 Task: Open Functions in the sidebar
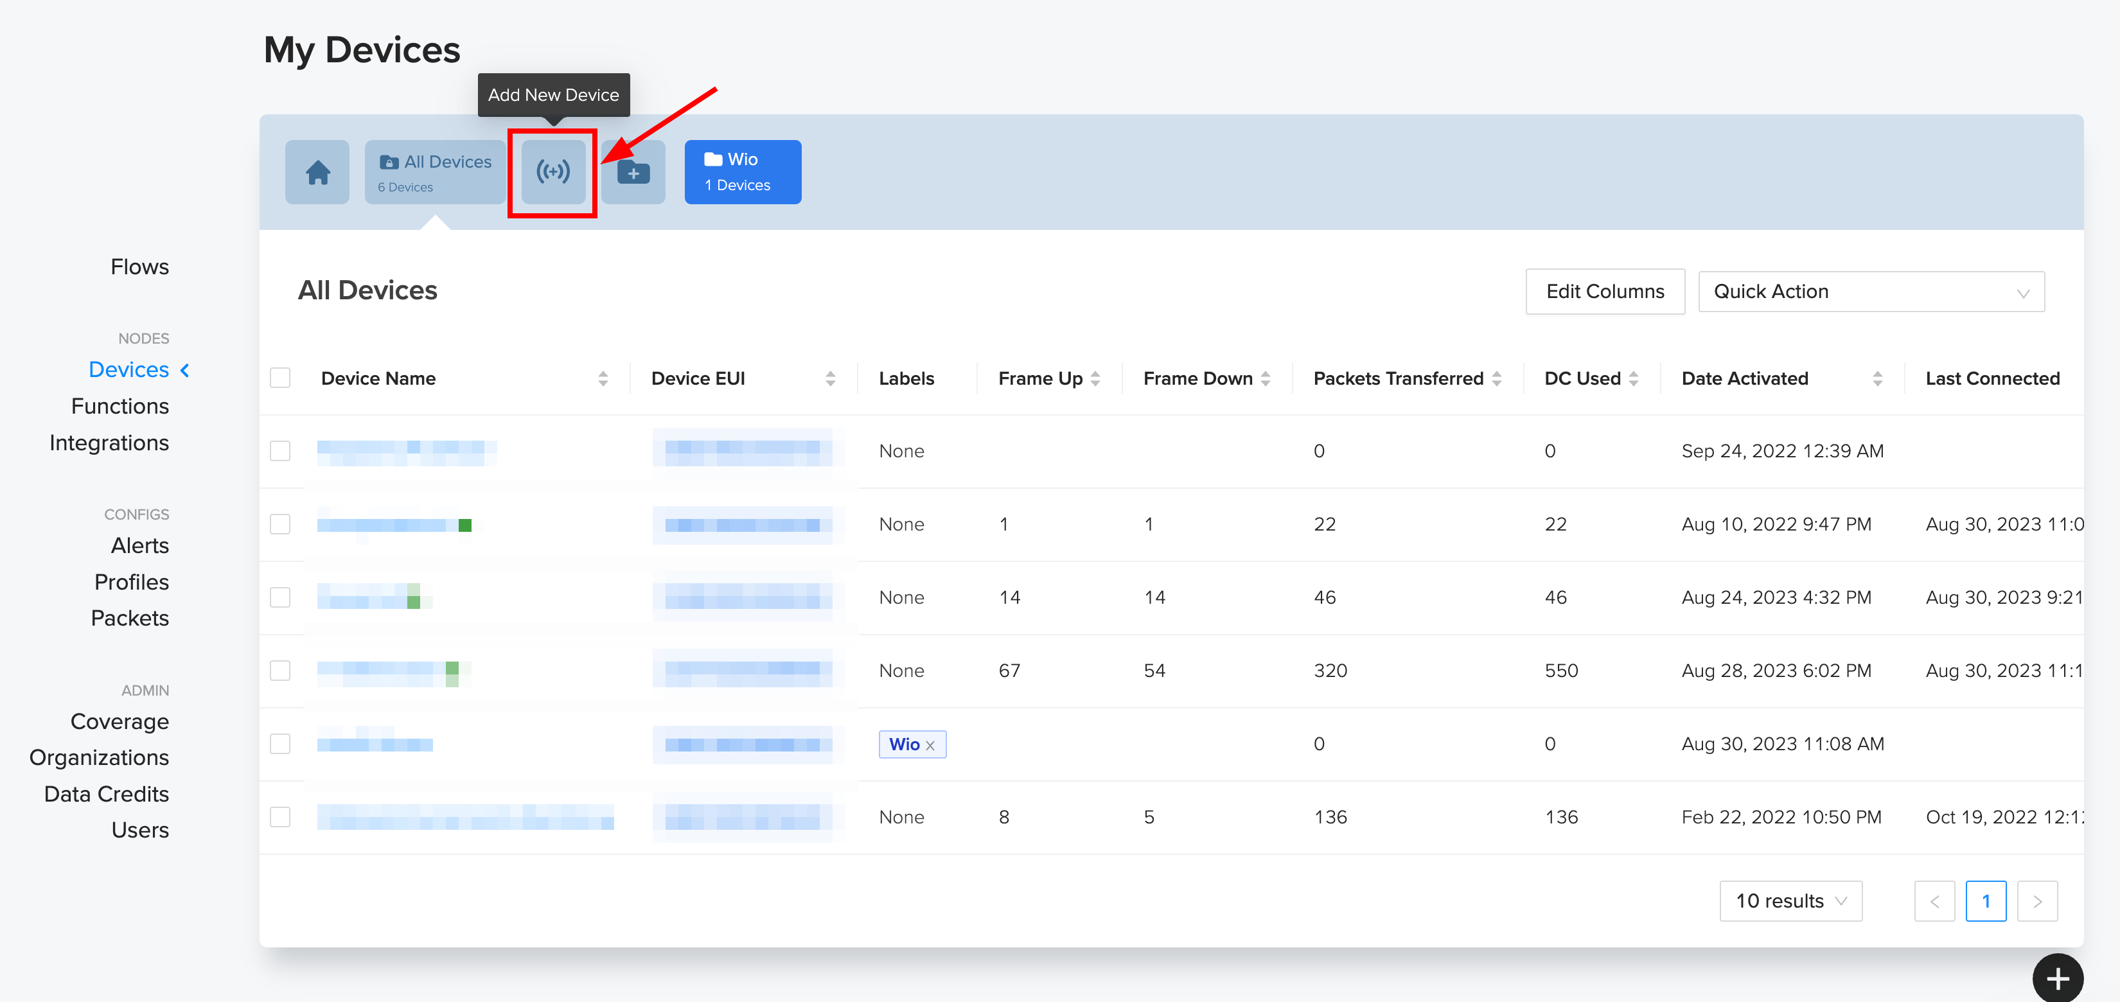point(120,407)
